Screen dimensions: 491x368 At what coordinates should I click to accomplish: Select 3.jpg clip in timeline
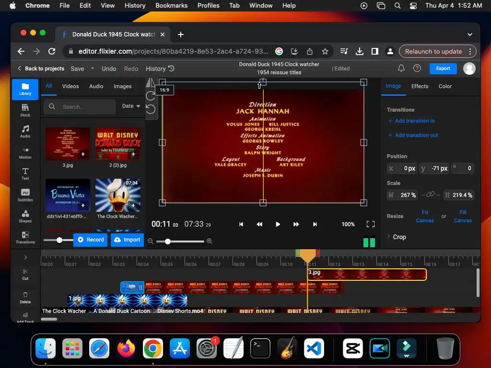click(367, 275)
